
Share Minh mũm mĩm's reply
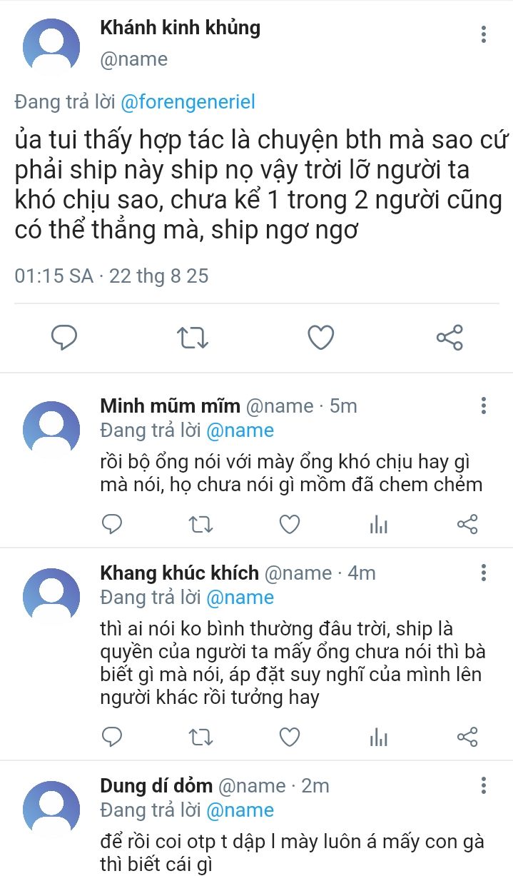[x=467, y=525]
